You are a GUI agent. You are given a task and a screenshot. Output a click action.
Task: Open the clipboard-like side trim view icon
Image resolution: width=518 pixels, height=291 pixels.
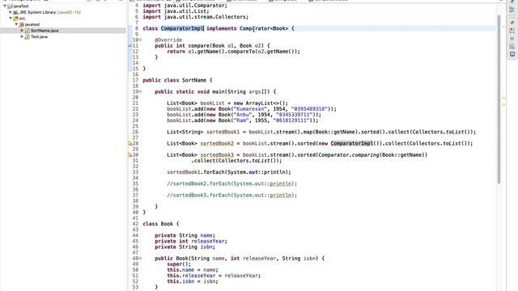tap(512, 47)
